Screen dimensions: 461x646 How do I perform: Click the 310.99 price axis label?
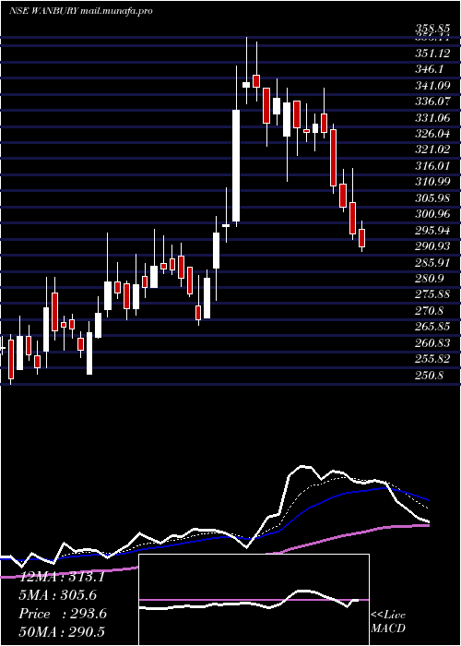click(x=431, y=182)
